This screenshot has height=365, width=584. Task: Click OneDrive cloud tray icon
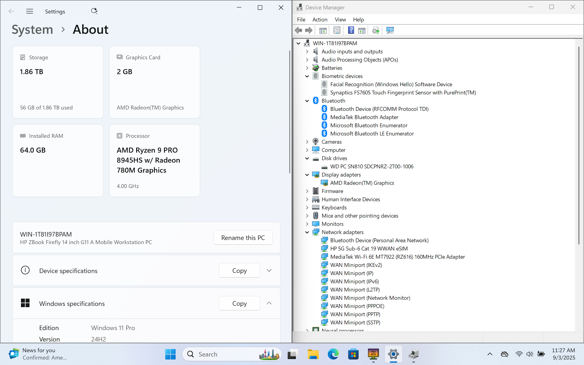[504, 354]
